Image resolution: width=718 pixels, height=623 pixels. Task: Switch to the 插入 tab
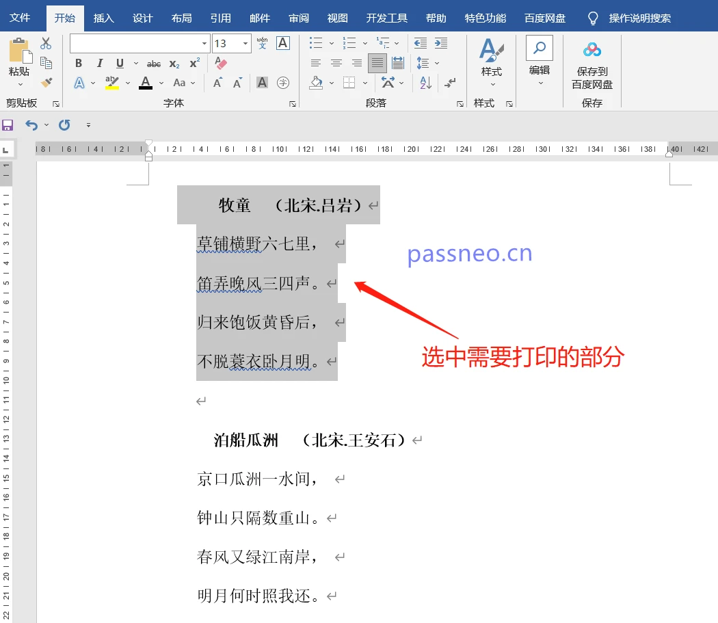coord(103,18)
